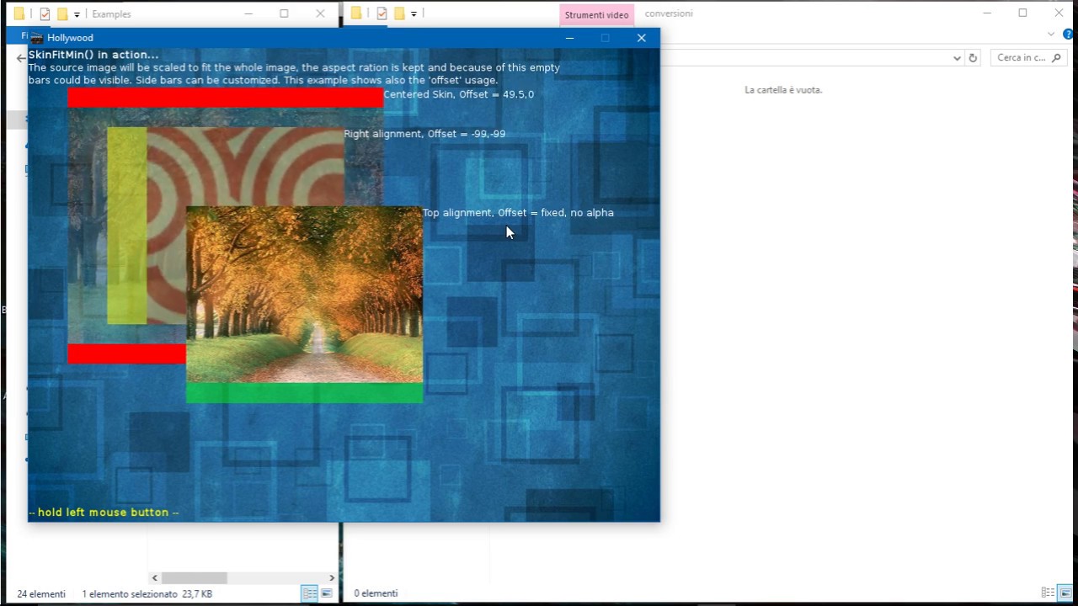Image resolution: width=1078 pixels, height=606 pixels.
Task: Click the top red bar in Hollywood window
Action: 225,98
